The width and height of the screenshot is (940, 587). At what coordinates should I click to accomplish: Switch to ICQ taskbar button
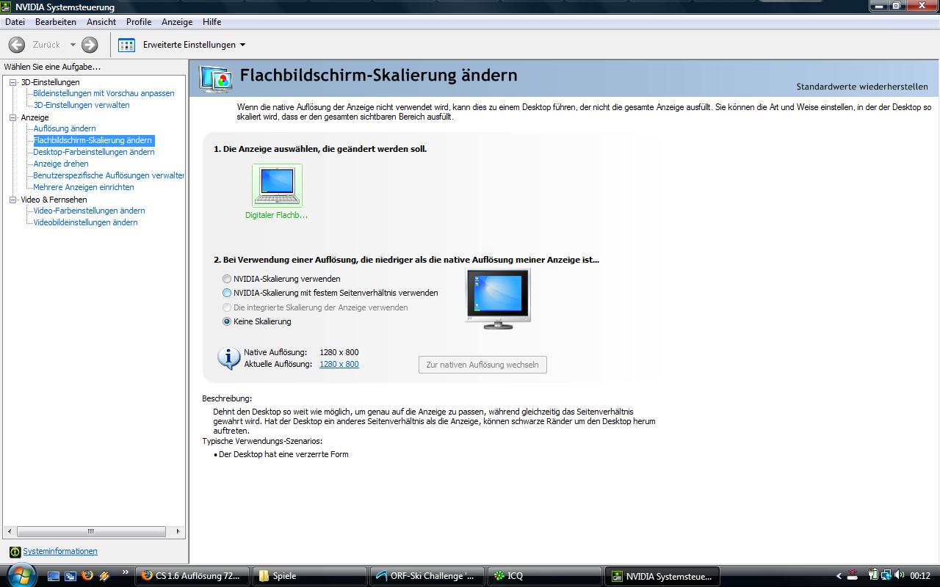click(545, 576)
